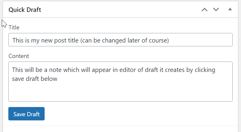241x132 pixels.
Task: Place cursor after "save draft below" text
Action: [x=58, y=79]
